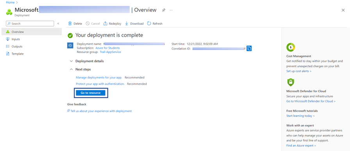The image size is (350, 151).
Task: Click Start learning today link
Action: pyautogui.click(x=300, y=116)
